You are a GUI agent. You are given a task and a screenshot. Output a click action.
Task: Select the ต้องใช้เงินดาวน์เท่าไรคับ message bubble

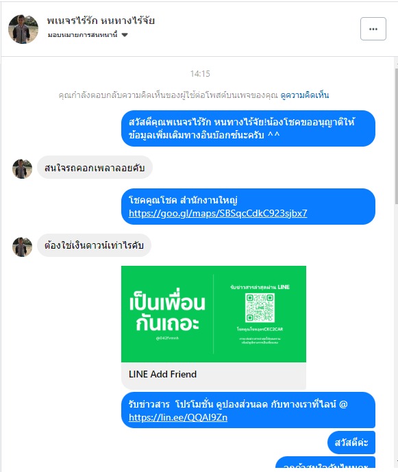click(x=95, y=245)
